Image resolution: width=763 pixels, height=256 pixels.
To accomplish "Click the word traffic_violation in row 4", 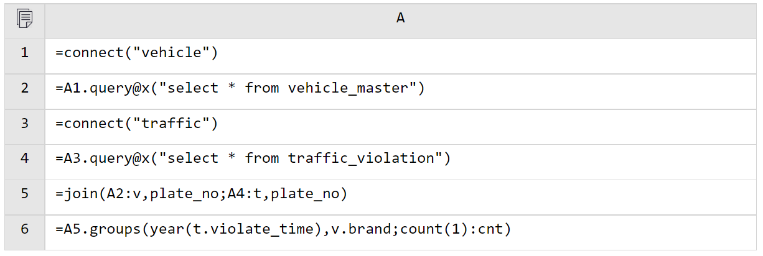I will point(360,158).
